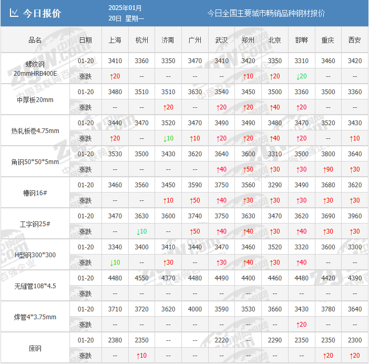Select the 重庆 column header
Image resolution: width=369 pixels, height=364 pixels.
pyautogui.click(x=328, y=41)
